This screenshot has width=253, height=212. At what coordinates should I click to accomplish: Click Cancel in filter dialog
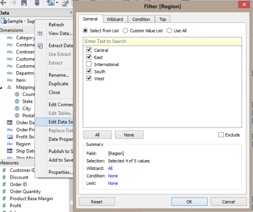click(x=228, y=202)
